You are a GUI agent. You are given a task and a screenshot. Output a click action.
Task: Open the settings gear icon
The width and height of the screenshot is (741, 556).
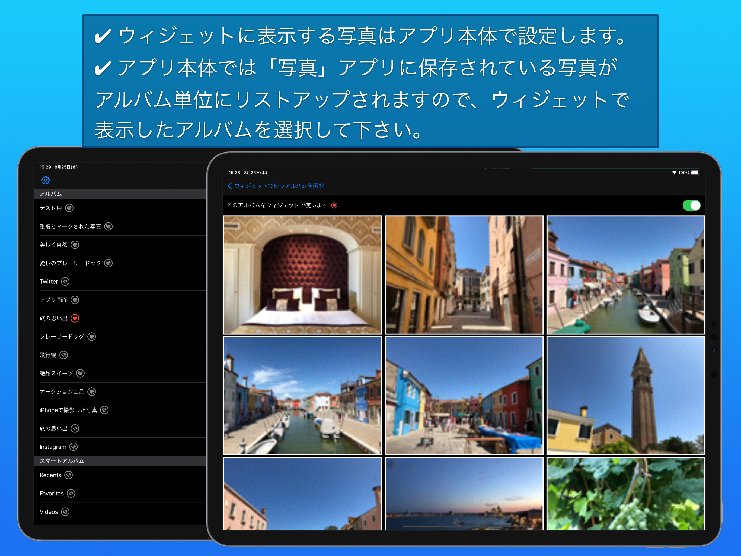tap(46, 181)
